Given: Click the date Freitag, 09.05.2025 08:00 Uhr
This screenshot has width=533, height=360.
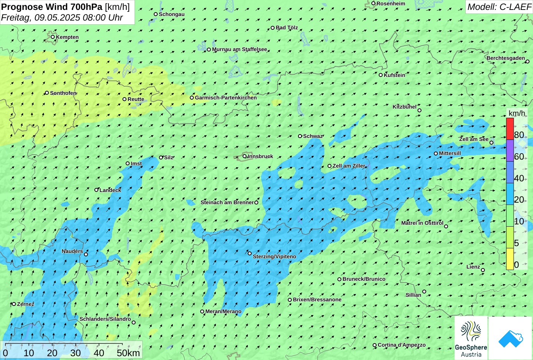Looking at the screenshot, I should 62,18.
